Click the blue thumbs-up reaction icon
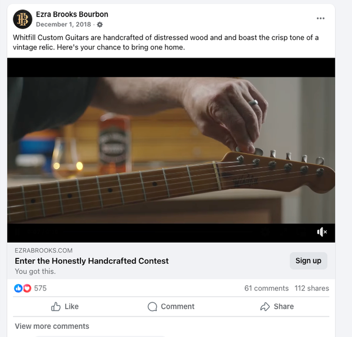 point(18,288)
